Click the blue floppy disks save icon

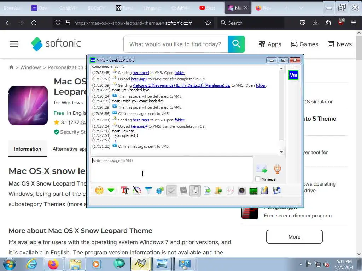pyautogui.click(x=276, y=191)
